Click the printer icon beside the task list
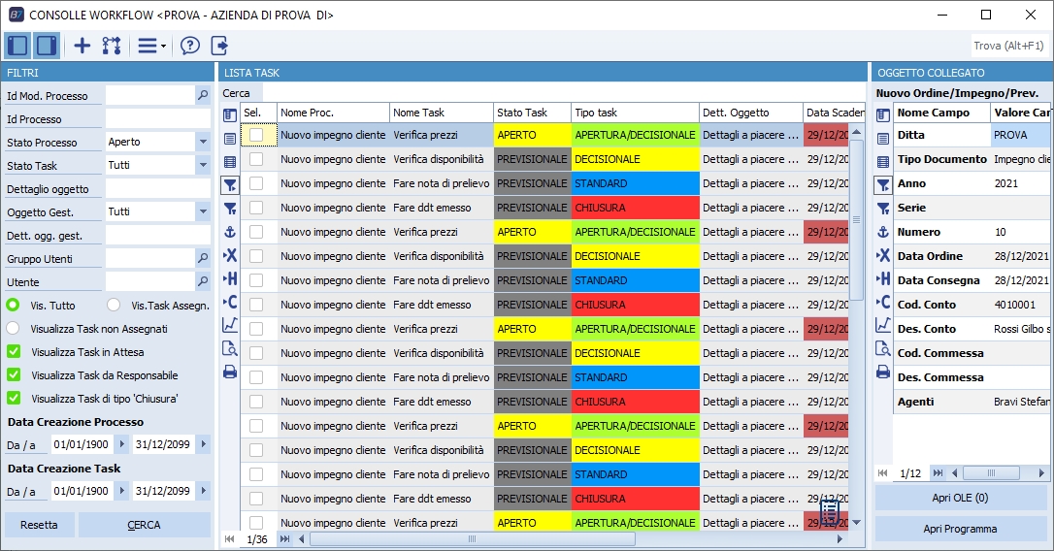The height and width of the screenshot is (551, 1054). coord(230,372)
